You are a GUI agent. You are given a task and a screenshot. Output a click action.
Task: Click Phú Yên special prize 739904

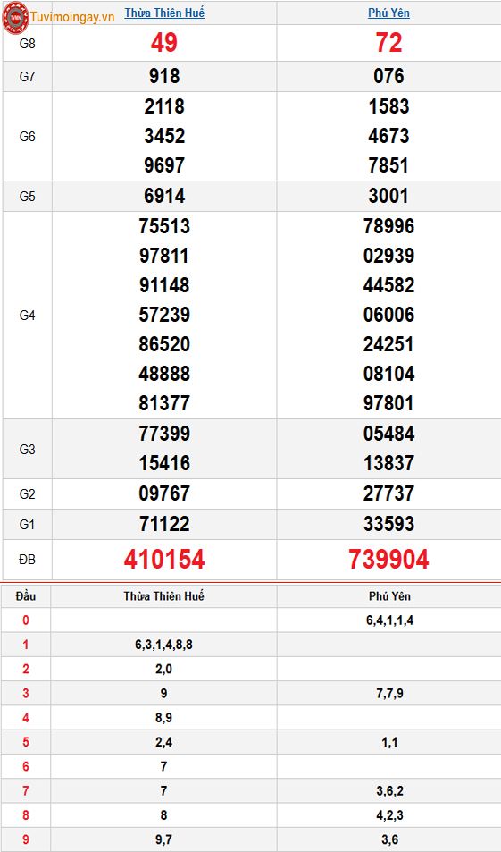388,559
